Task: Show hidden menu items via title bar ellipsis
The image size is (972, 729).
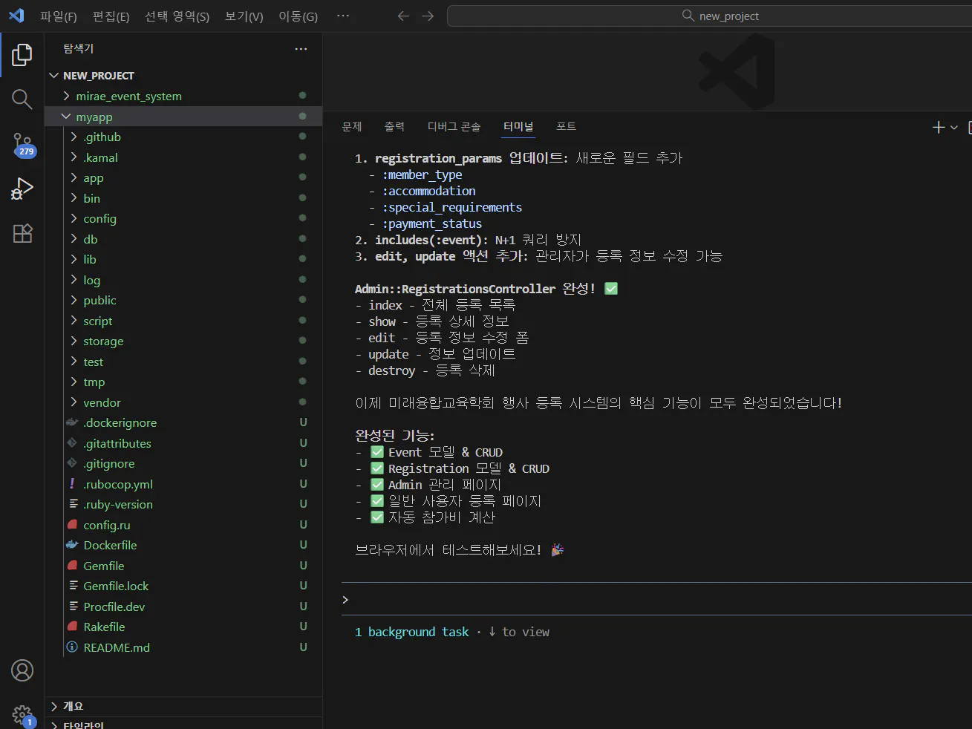Action: click(x=342, y=16)
